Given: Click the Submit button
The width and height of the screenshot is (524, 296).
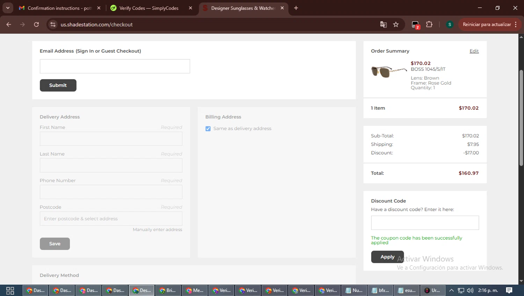Looking at the screenshot, I should [58, 85].
